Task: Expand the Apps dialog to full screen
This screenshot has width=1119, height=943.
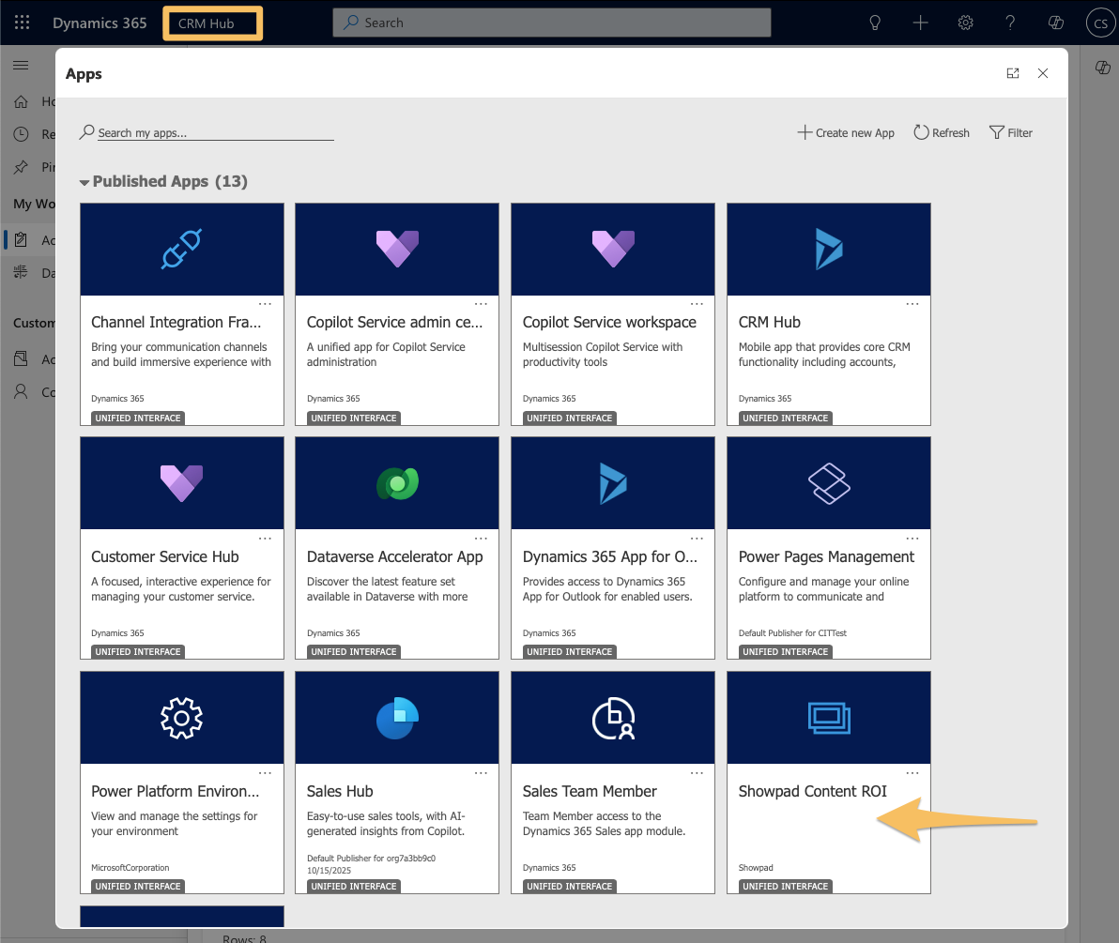Action: tap(1013, 73)
